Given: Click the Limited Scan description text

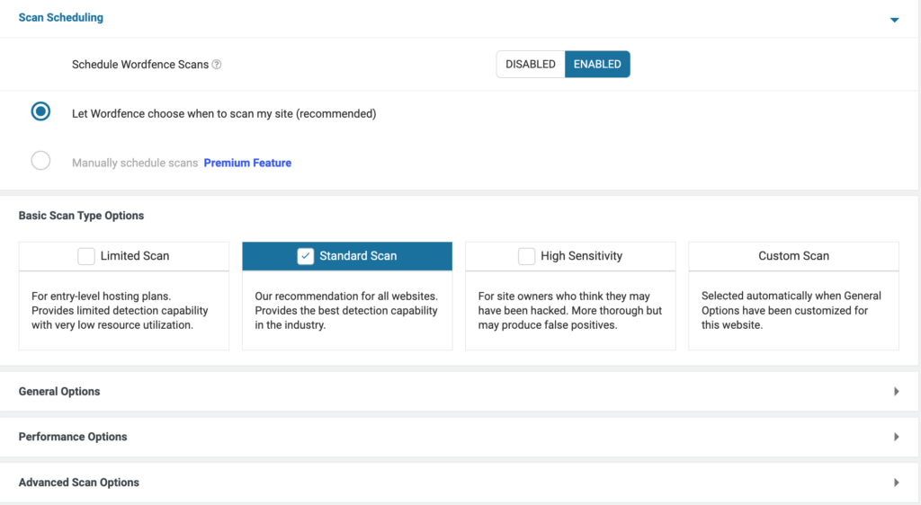Looking at the screenshot, I should [x=120, y=311].
